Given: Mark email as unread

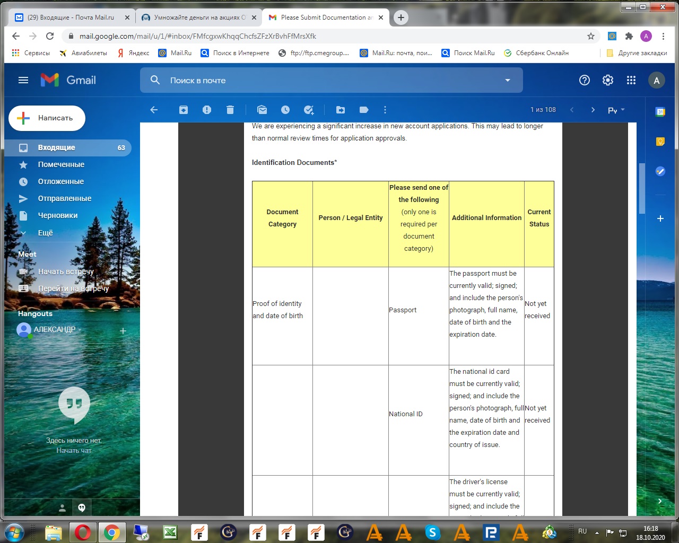Looking at the screenshot, I should pyautogui.click(x=262, y=110).
